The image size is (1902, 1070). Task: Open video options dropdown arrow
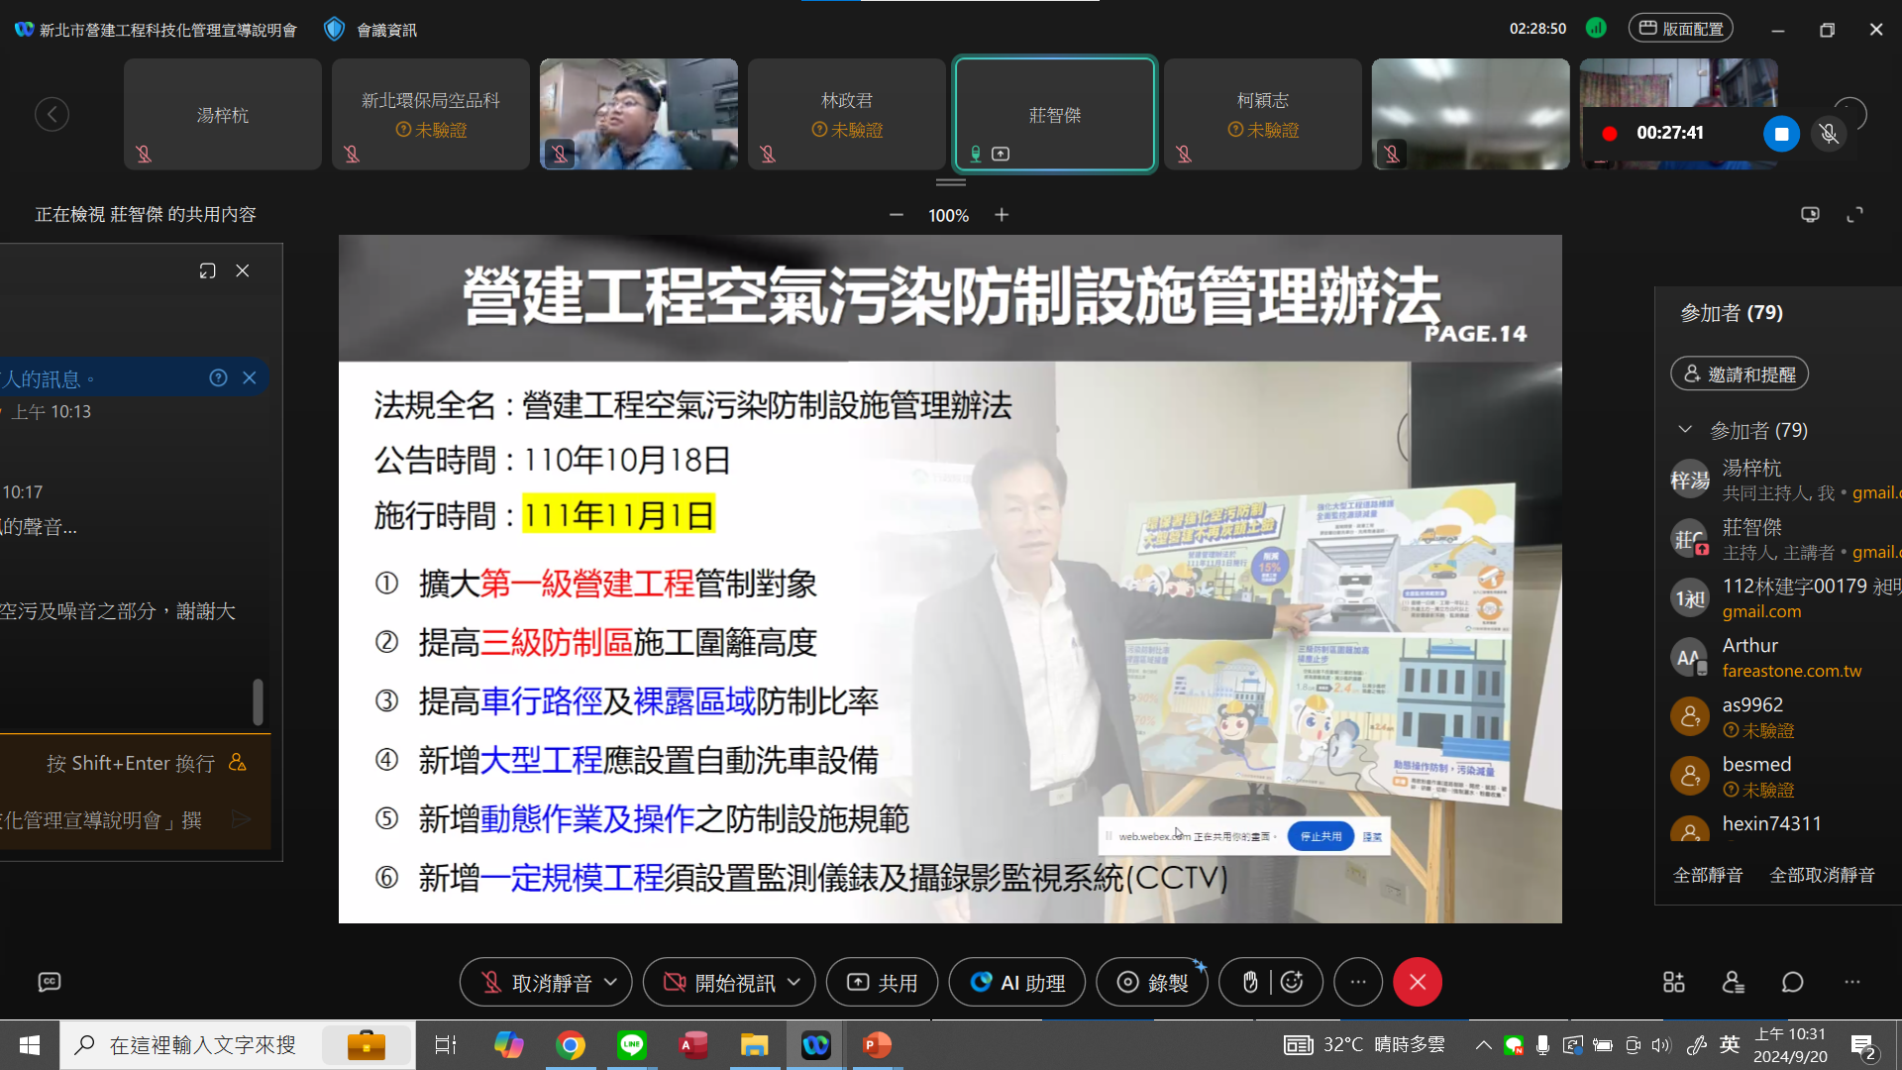pyautogui.click(x=794, y=982)
